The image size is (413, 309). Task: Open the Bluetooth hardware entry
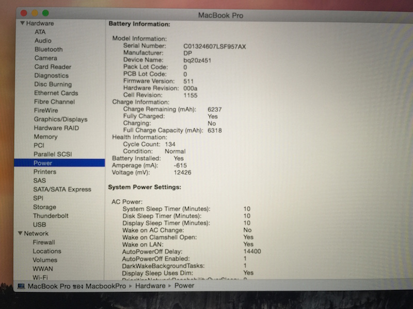click(49, 49)
